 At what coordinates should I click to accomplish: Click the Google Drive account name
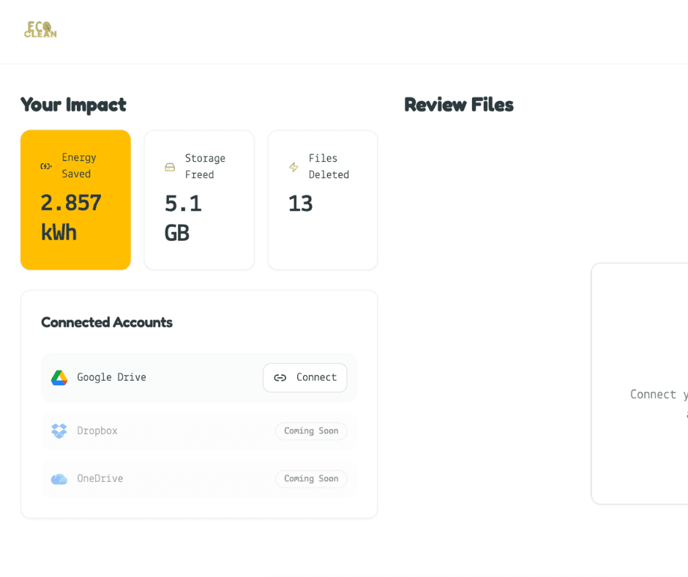click(x=111, y=378)
